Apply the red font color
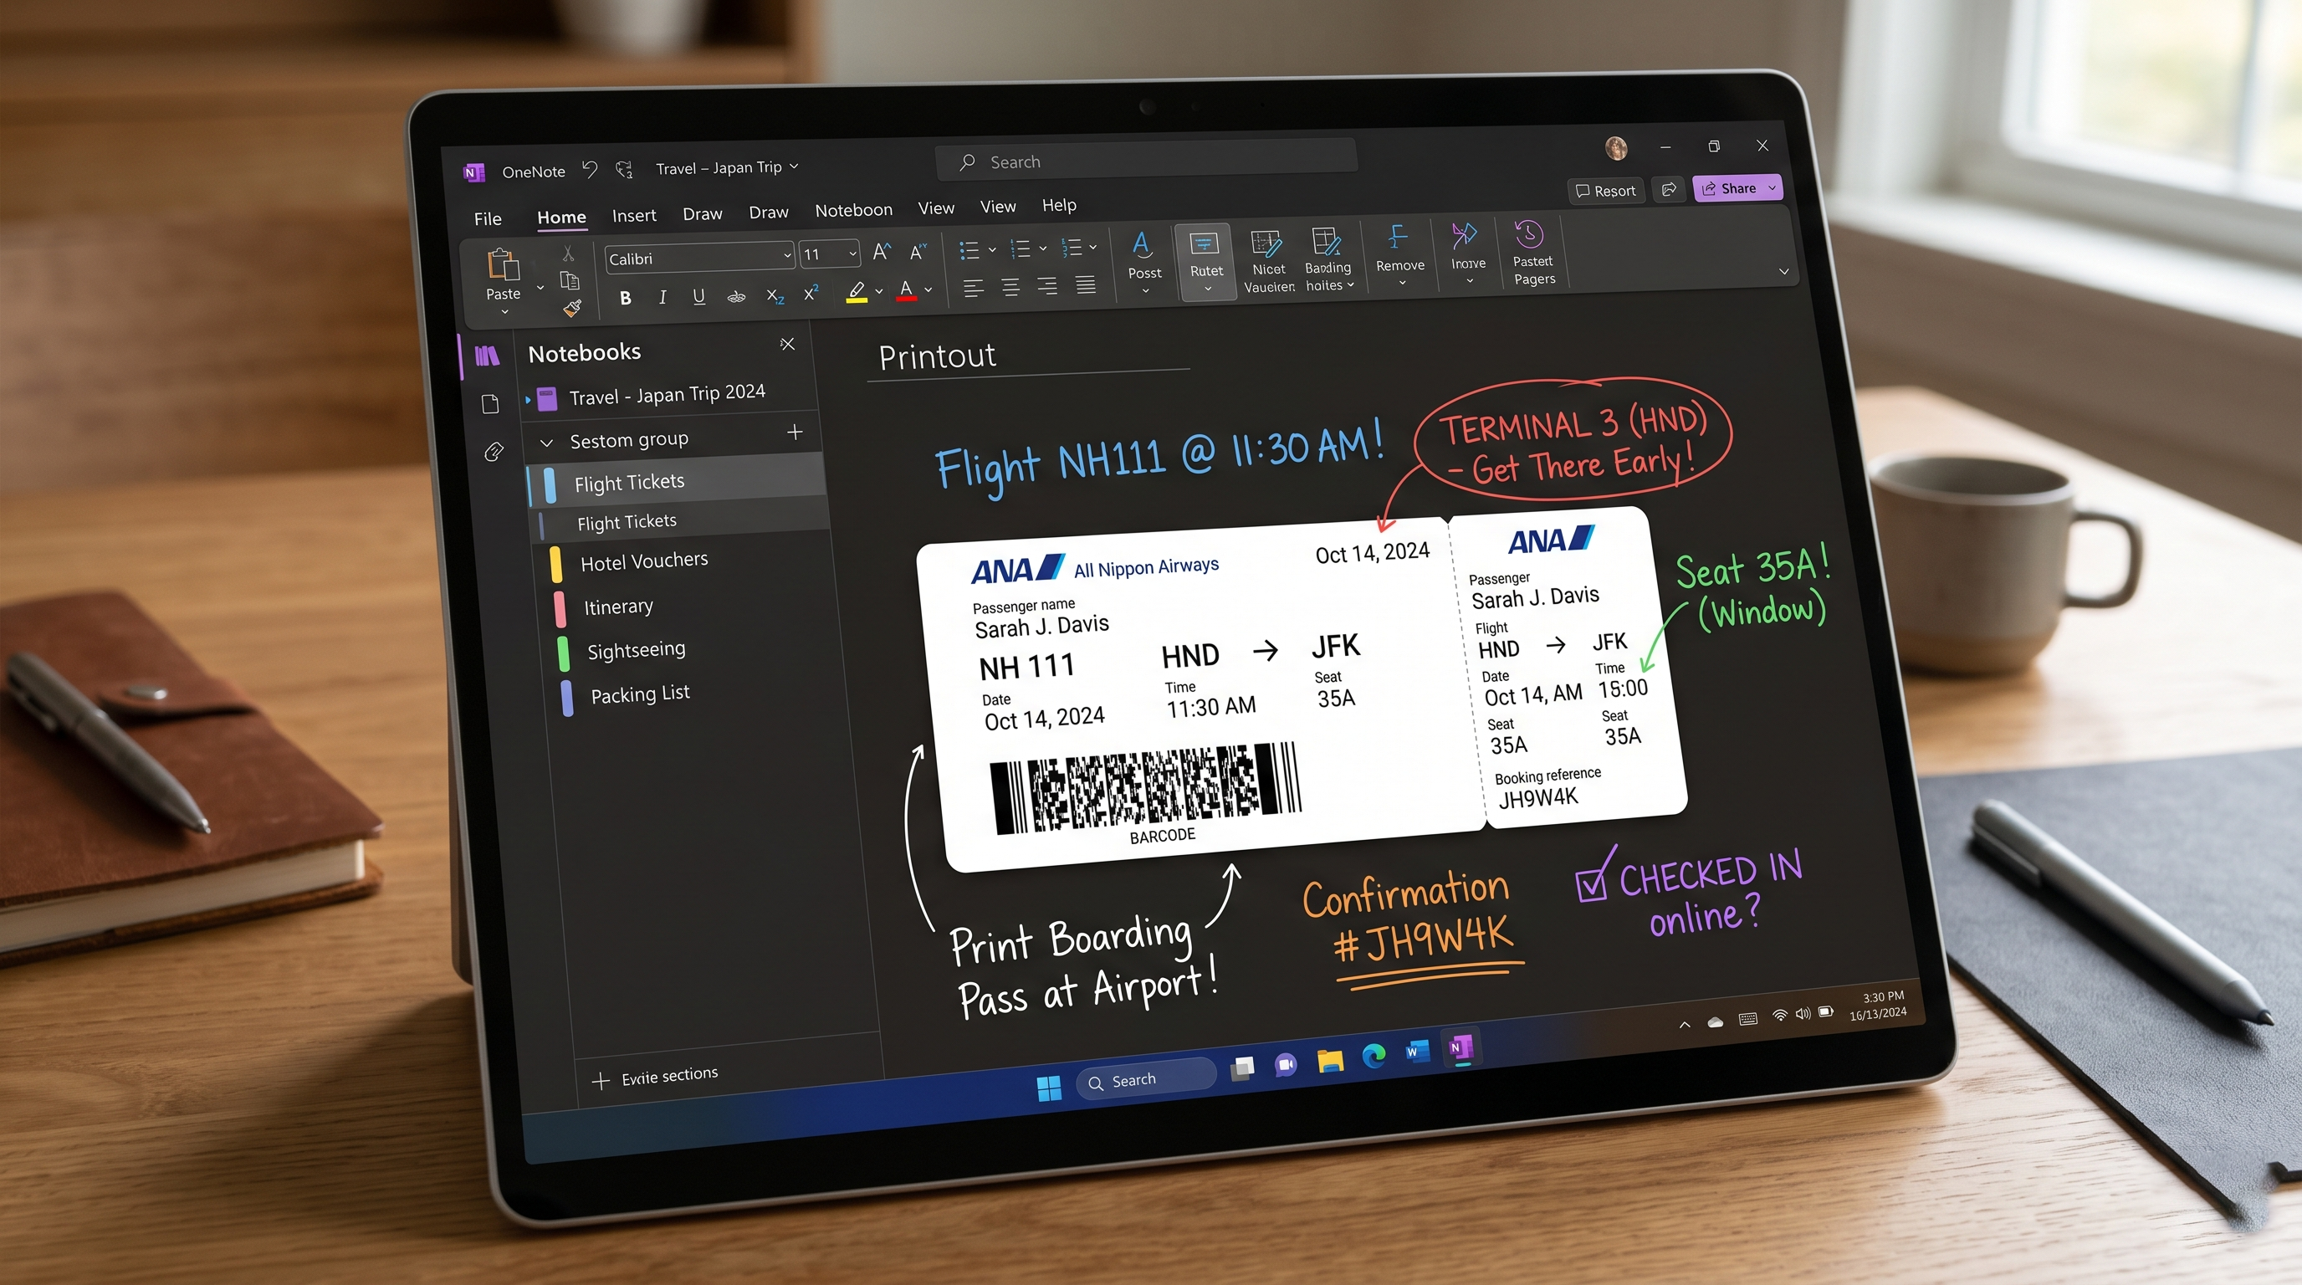This screenshot has width=2302, height=1285. tap(906, 290)
